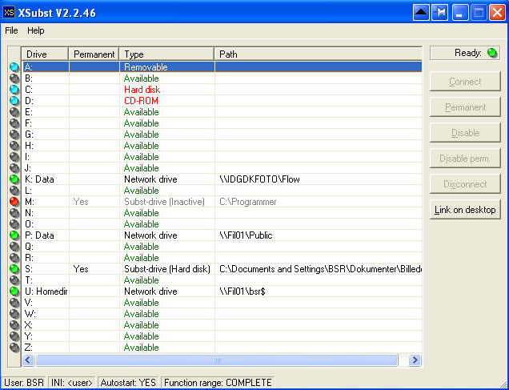This screenshot has height=390, width=509.
Task: Click the Drive column header
Action: tap(45, 54)
